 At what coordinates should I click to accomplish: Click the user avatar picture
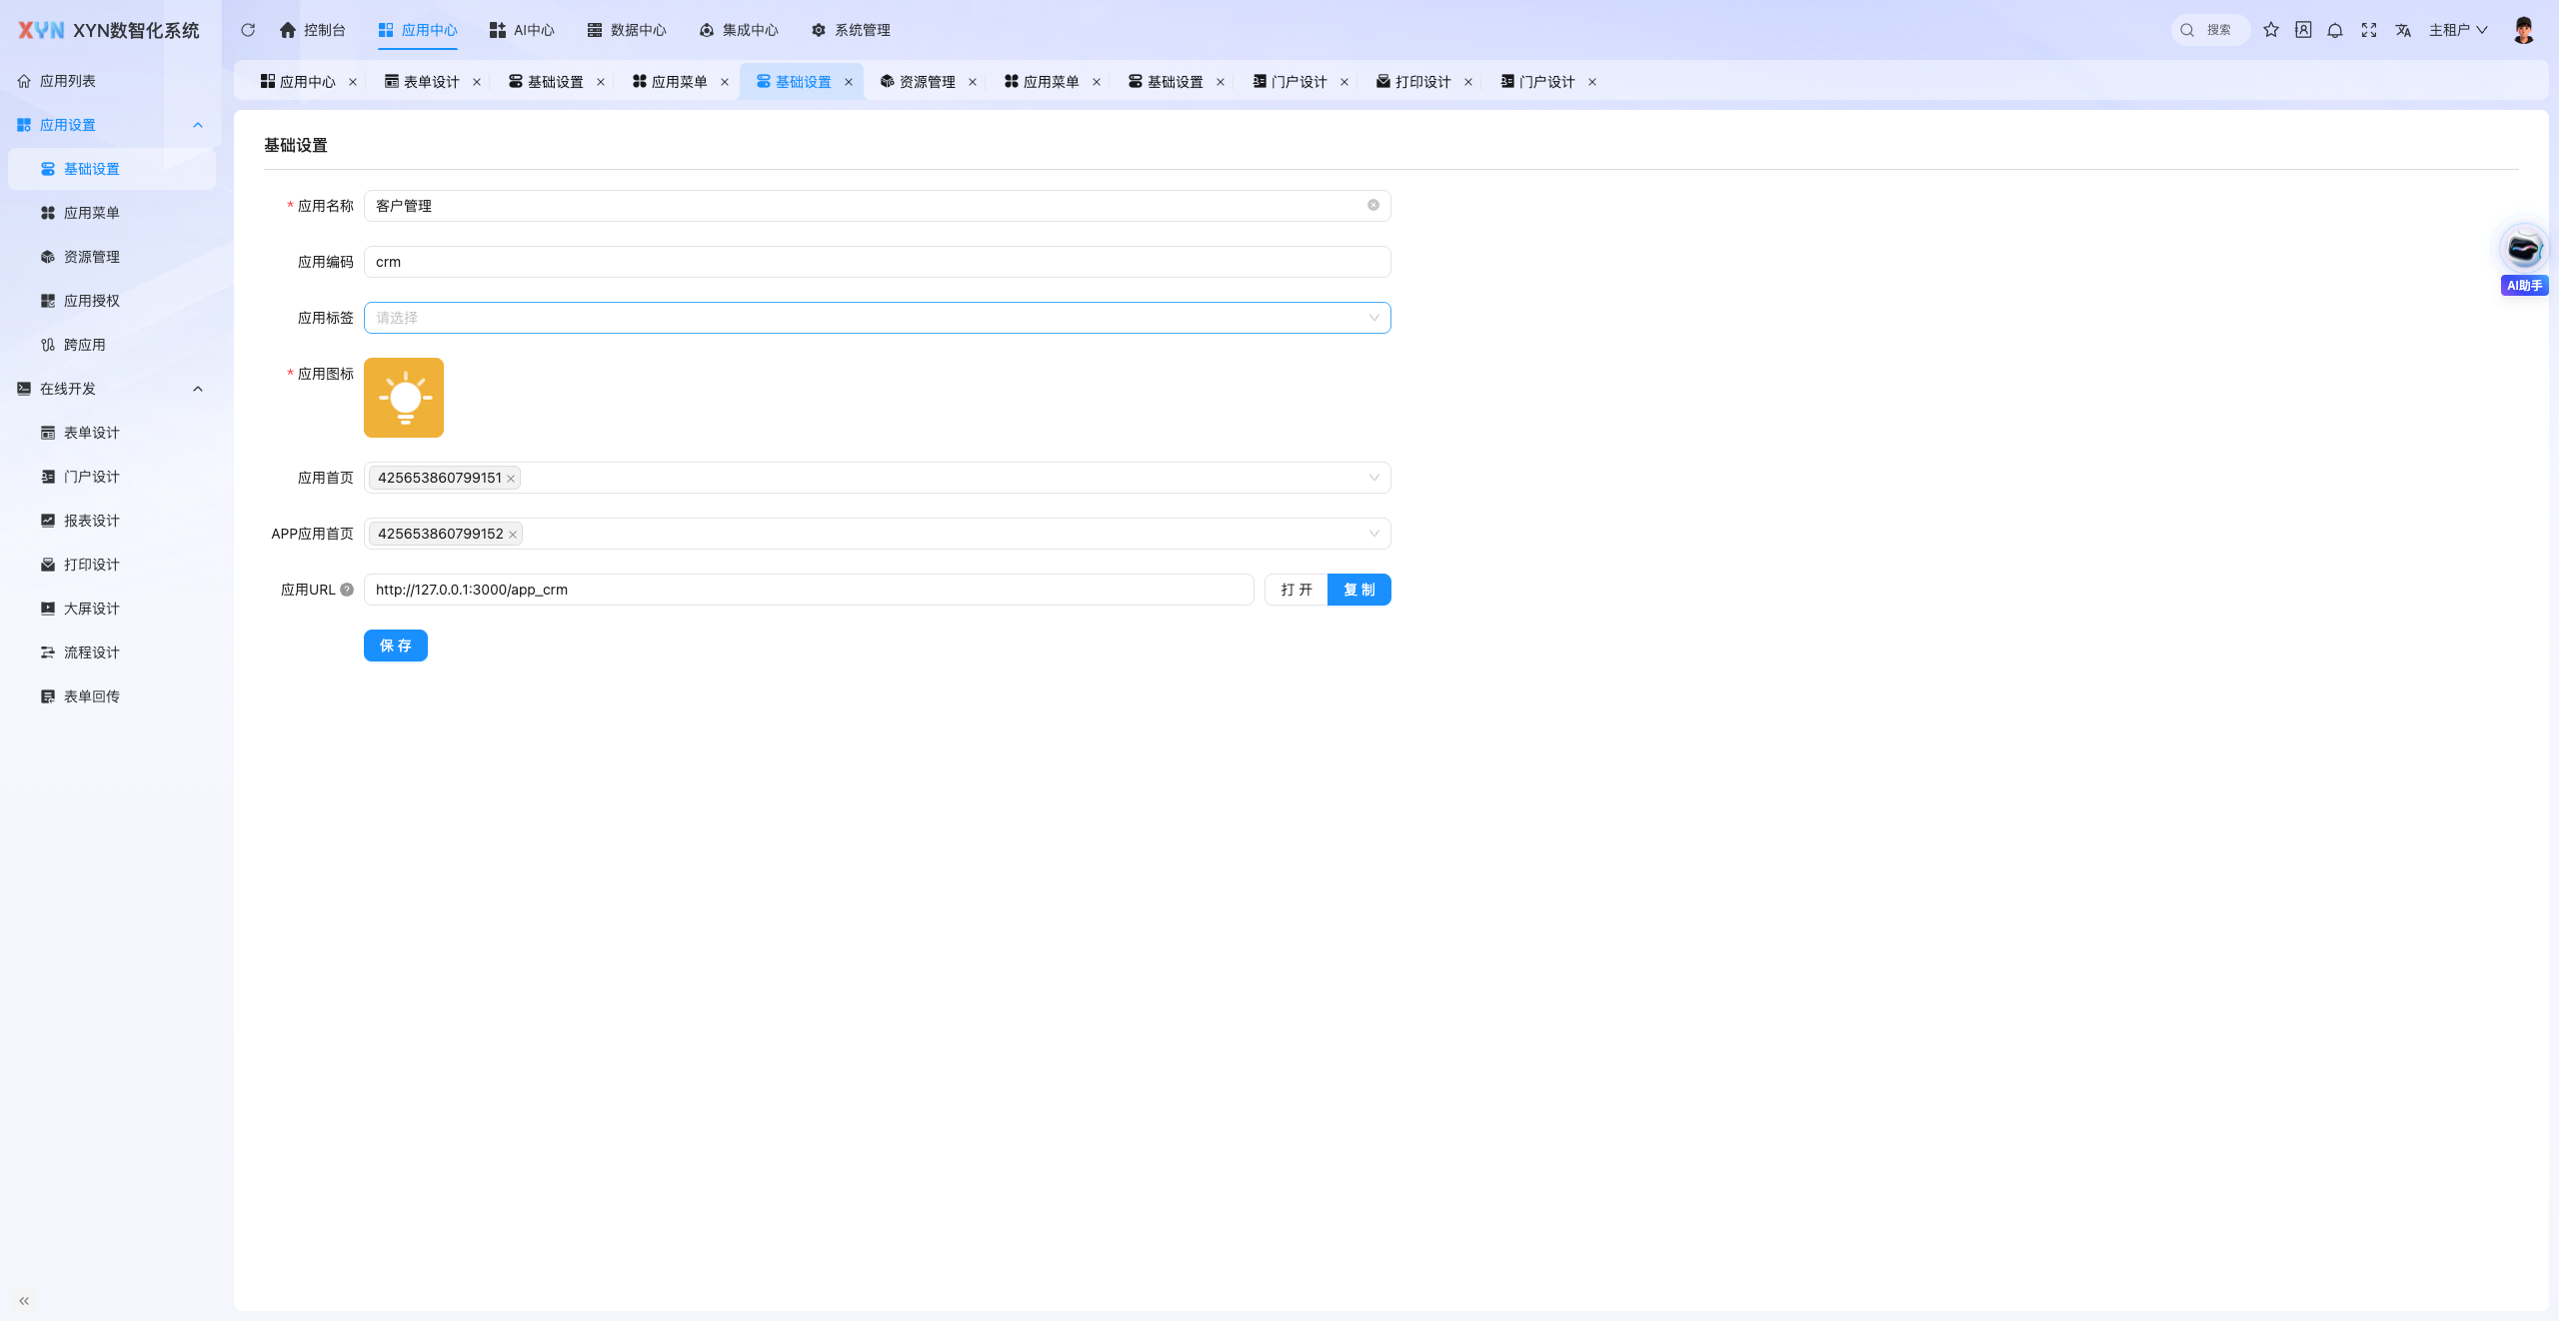click(x=2523, y=30)
